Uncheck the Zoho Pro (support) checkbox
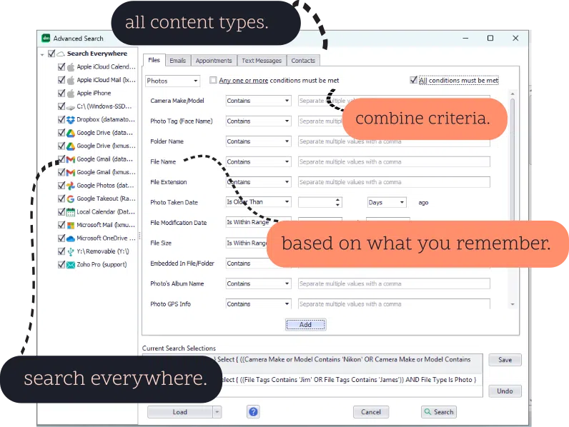The image size is (569, 427). point(61,265)
